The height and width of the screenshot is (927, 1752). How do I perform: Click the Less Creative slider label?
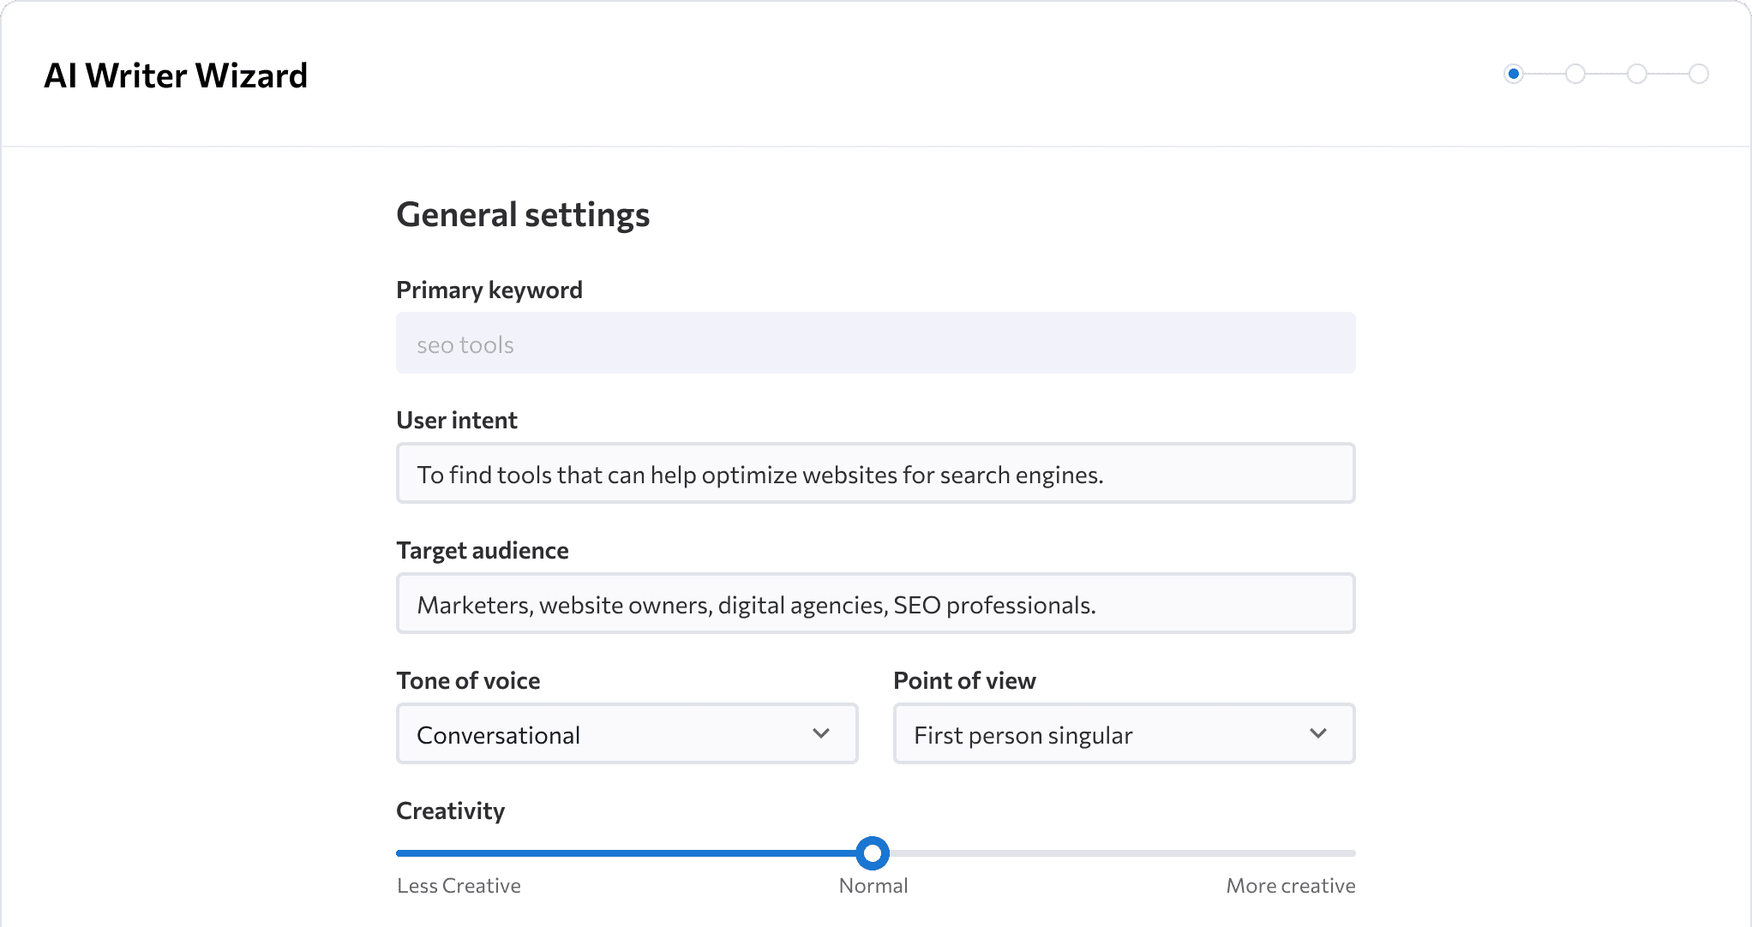459,886
